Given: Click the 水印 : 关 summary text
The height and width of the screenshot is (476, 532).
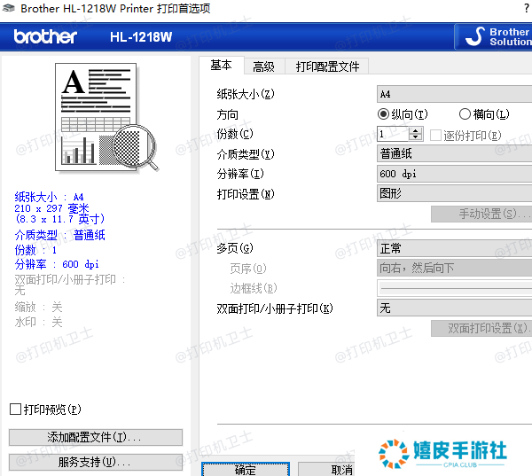Looking at the screenshot, I should tap(38, 322).
